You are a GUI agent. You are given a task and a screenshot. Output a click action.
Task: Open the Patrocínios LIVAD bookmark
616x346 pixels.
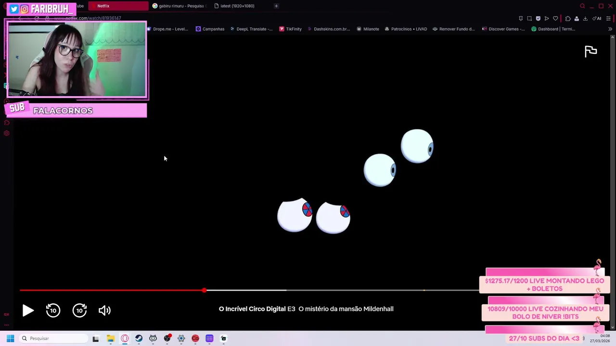(x=406, y=29)
